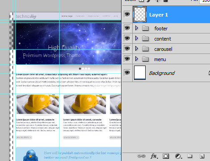Click the third carousel pagination dot
This screenshot has width=210, height=161.
pos(86,69)
